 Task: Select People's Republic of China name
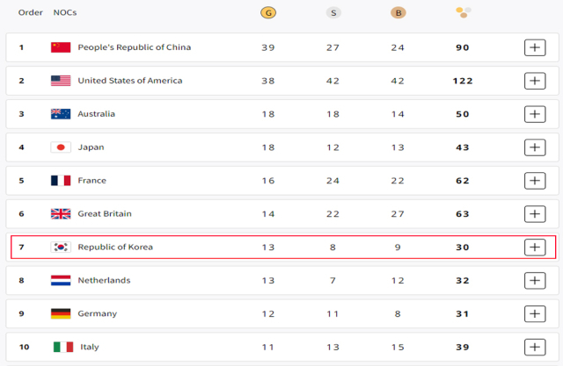click(135, 47)
